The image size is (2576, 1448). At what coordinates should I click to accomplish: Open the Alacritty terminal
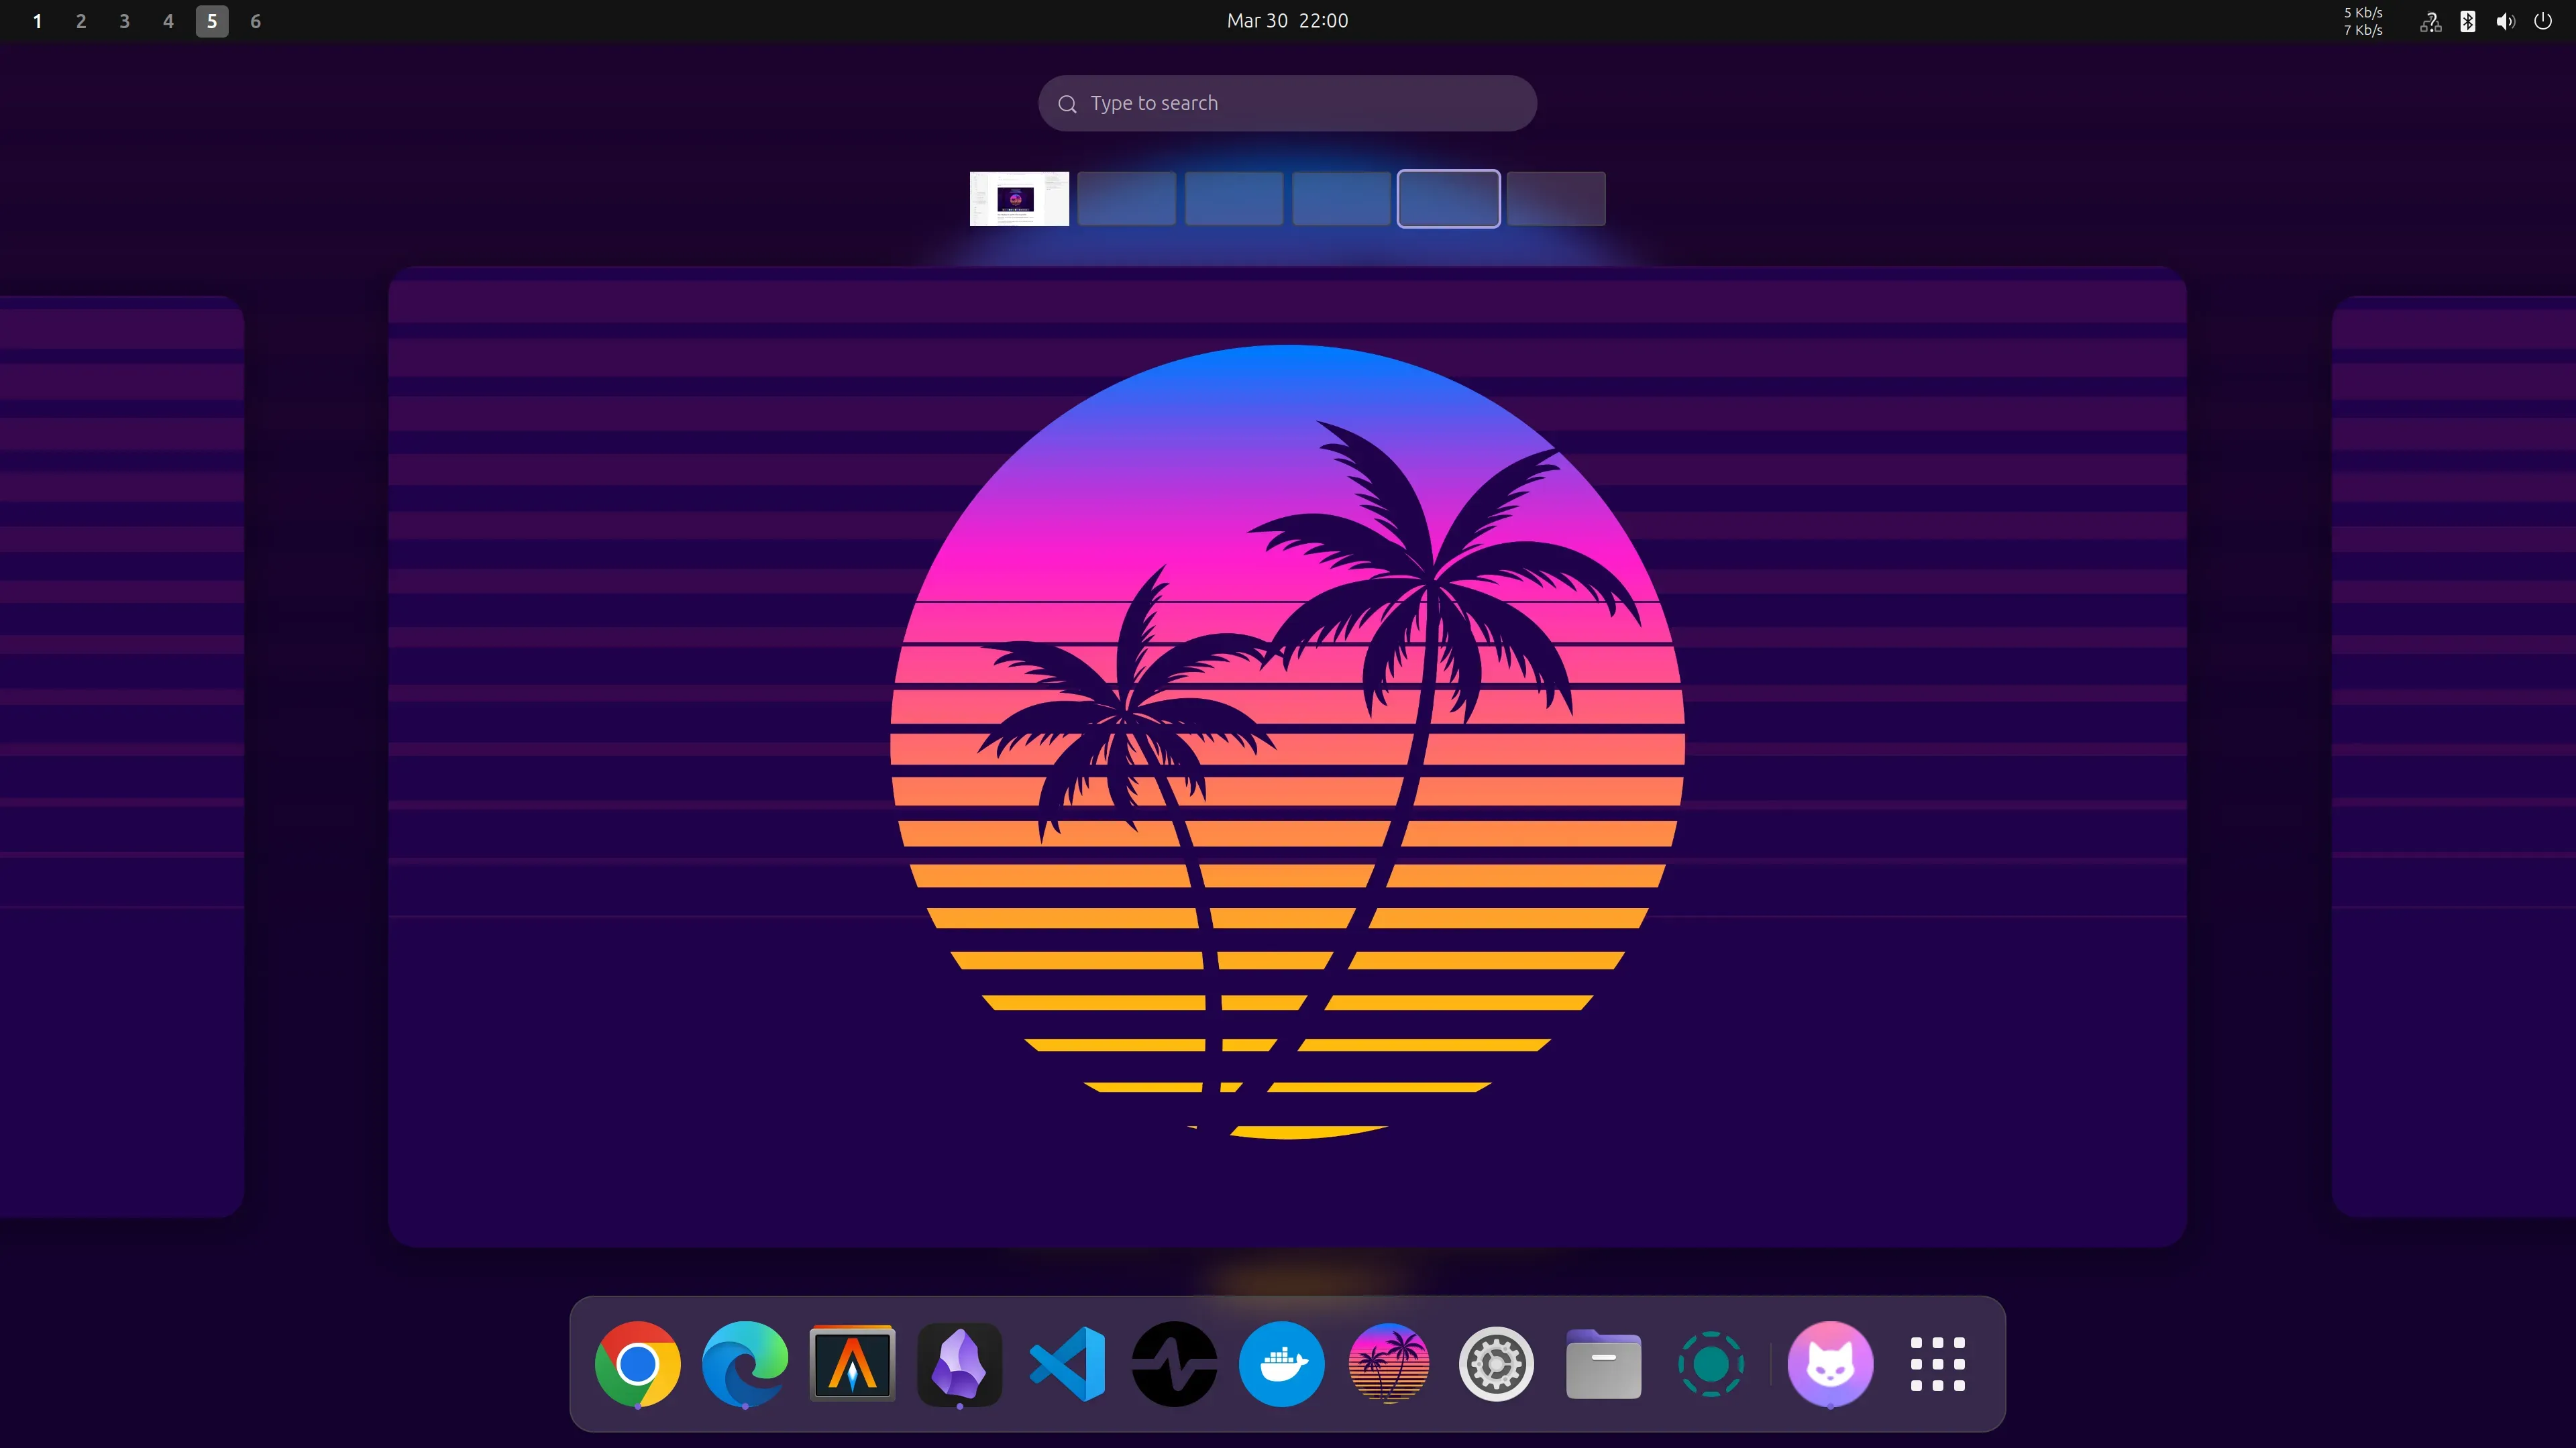(851, 1363)
